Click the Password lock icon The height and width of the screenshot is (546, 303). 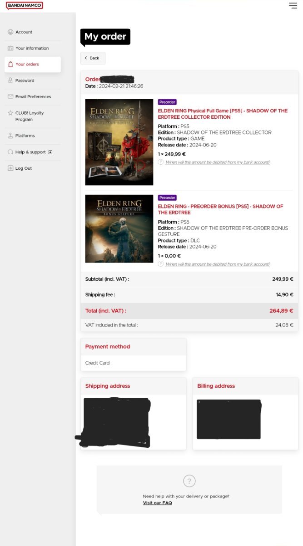tap(10, 81)
